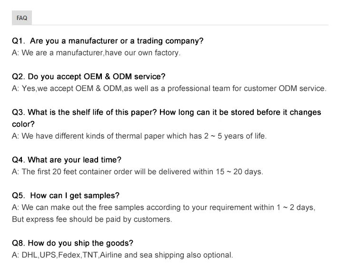Click the express fee paid by customers line
Screen dimensions: 357x276
pos(92,219)
